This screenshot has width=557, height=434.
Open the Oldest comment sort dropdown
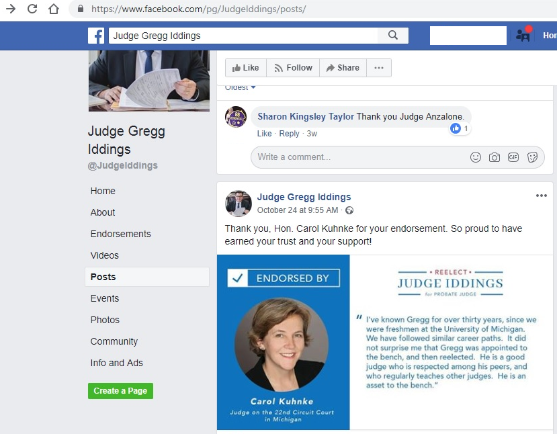tap(240, 87)
